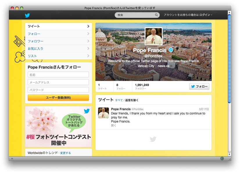Open the フォロワー sidebar item
The width and height of the screenshot is (240, 173).
[58, 41]
